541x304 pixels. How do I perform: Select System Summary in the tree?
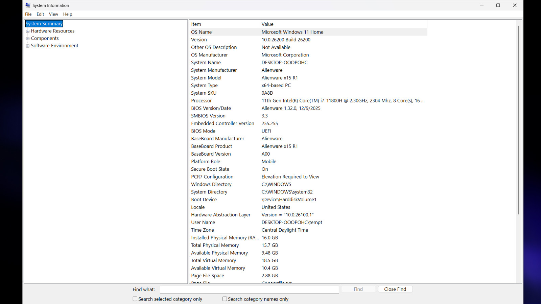(44, 24)
